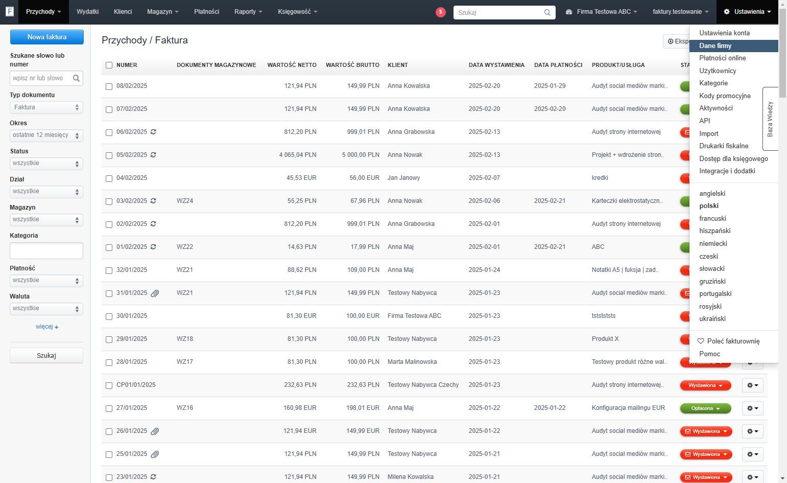This screenshot has width=787, height=483.
Task: Open invoice number 04/02/2025 link
Action: [x=132, y=178]
